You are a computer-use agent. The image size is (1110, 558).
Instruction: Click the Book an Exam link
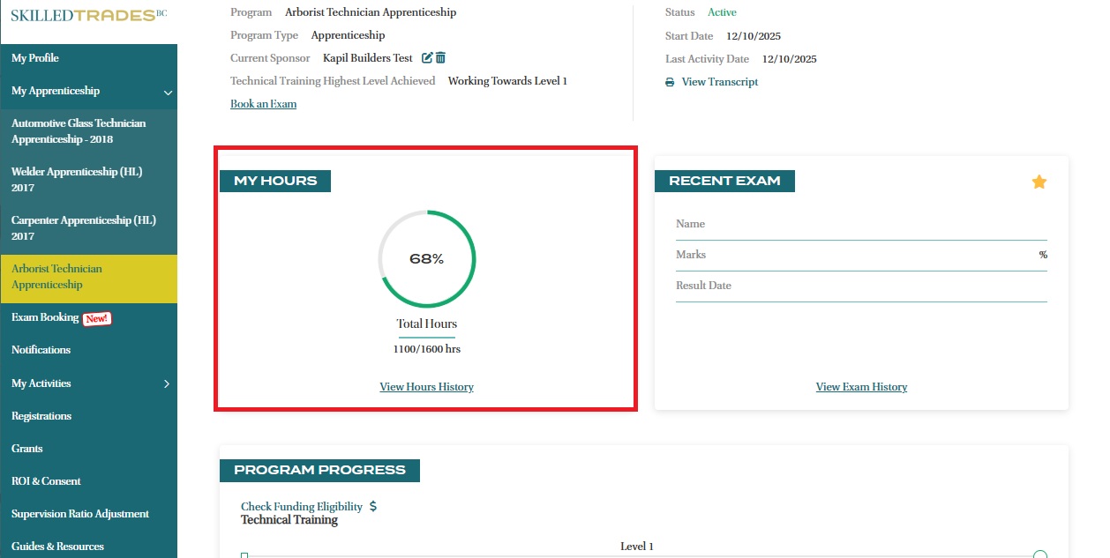(x=263, y=104)
